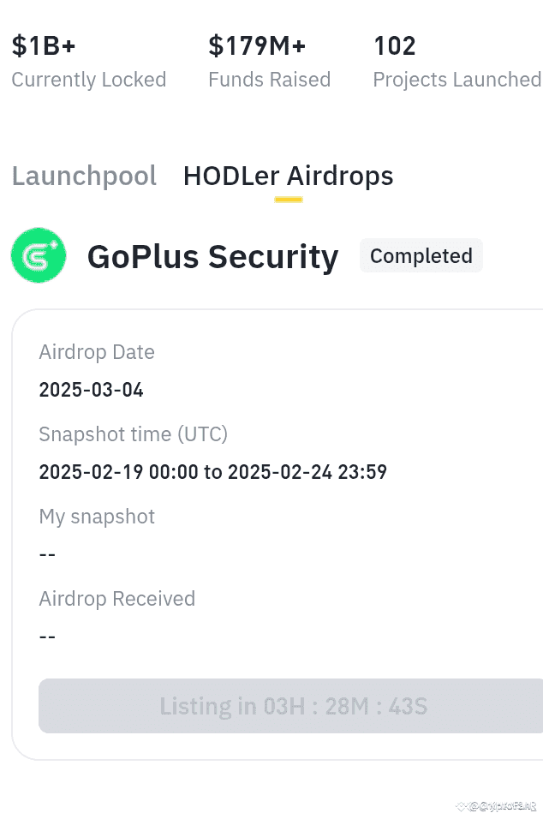Click the Snapshot time range text
Image resolution: width=543 pixels, height=819 pixels.
(212, 472)
